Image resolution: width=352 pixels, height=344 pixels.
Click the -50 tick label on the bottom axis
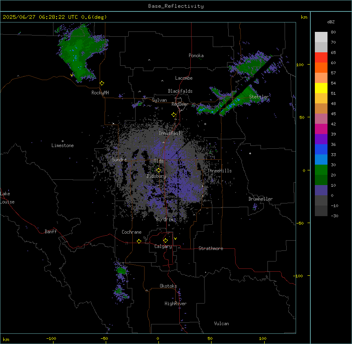click(104, 338)
